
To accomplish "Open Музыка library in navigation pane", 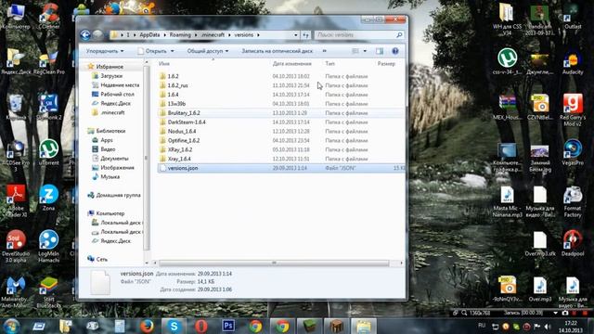I will click(110, 177).
